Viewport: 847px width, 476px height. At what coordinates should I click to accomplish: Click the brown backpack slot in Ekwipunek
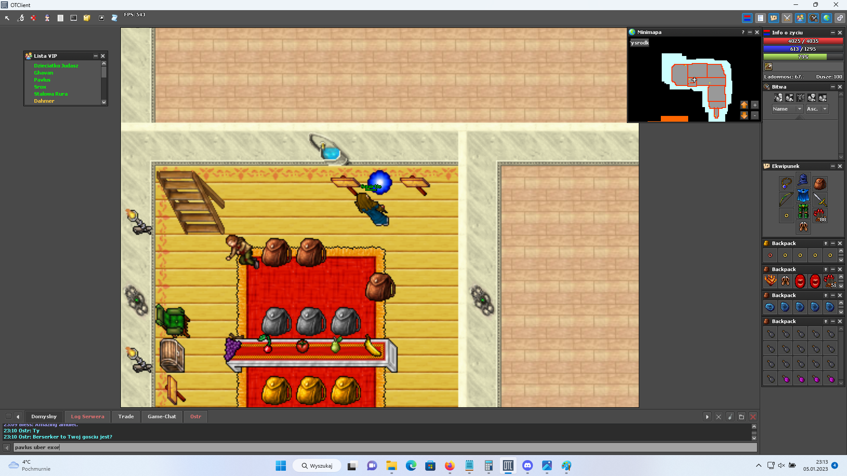pyautogui.click(x=820, y=183)
